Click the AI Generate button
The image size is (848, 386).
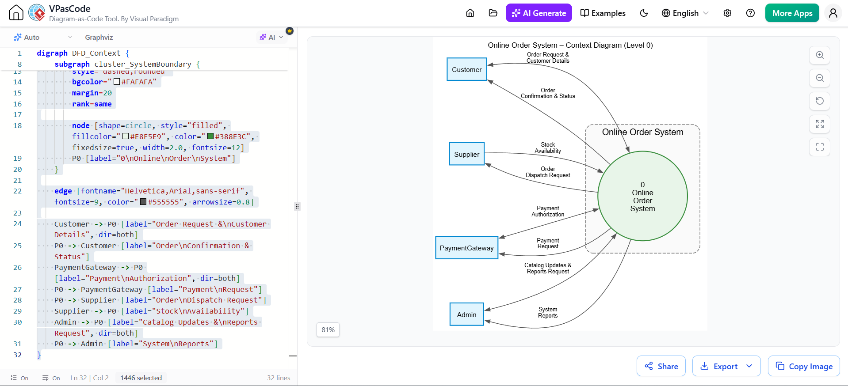tap(539, 13)
